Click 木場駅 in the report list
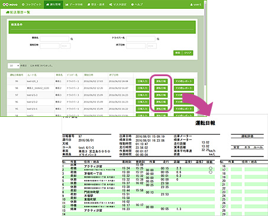The width and height of the screenshot is (268, 216). (89, 196)
